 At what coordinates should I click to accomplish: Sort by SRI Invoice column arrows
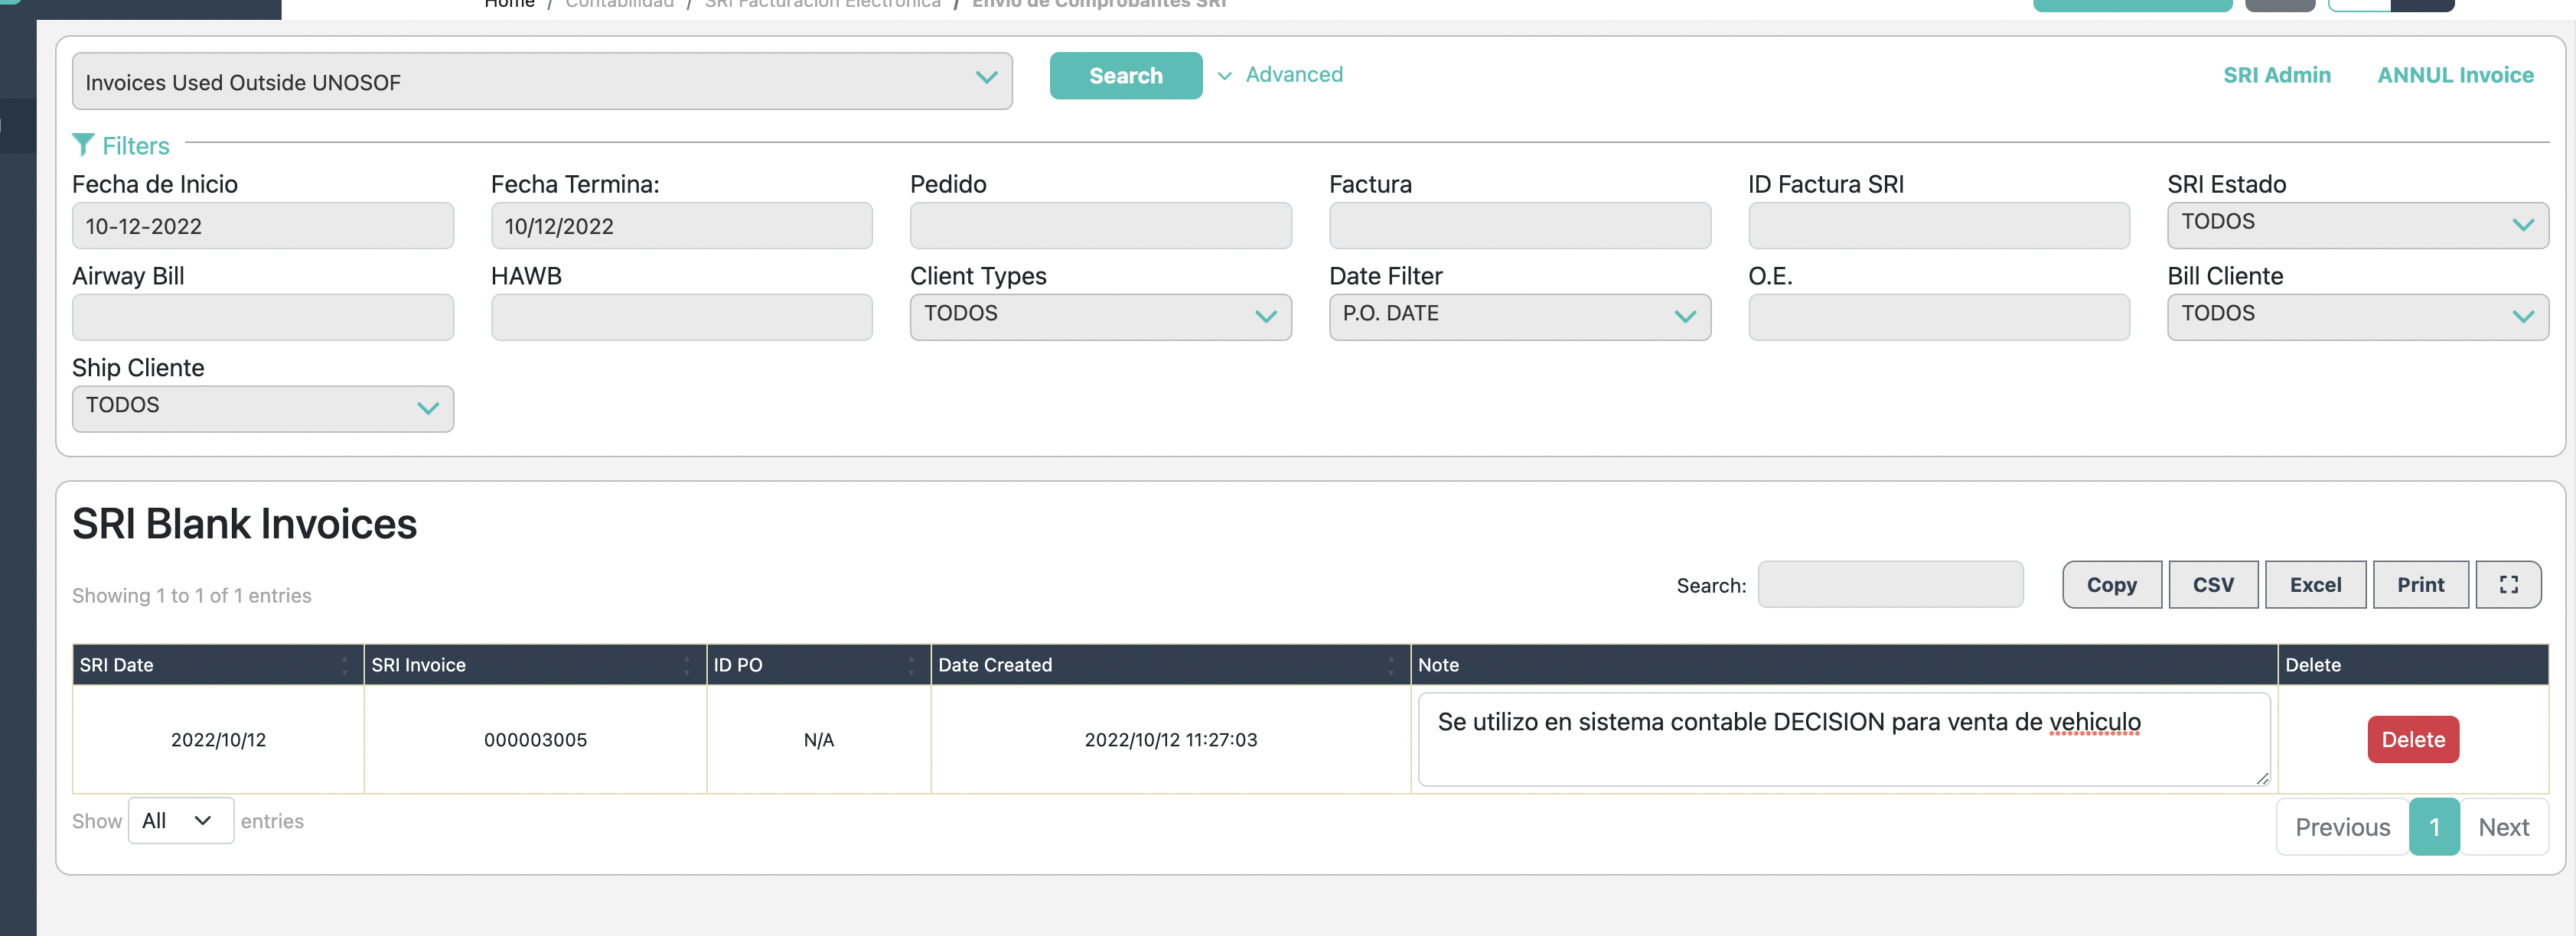click(686, 665)
